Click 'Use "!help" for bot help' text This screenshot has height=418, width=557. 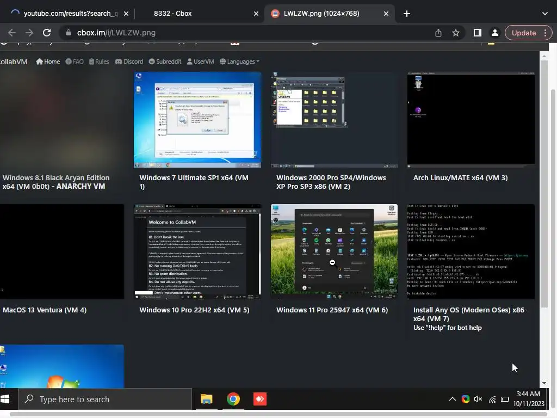pos(448,328)
